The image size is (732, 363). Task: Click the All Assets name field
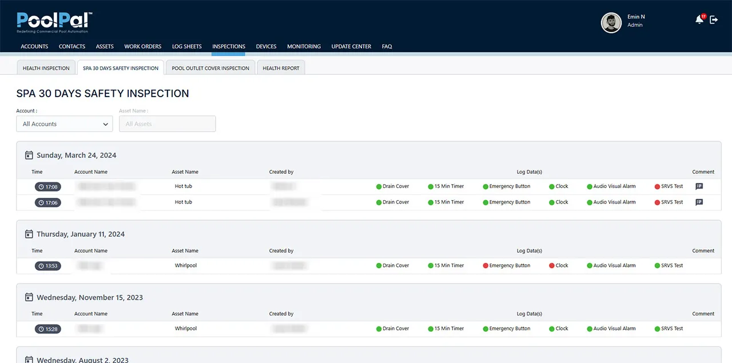[167, 124]
